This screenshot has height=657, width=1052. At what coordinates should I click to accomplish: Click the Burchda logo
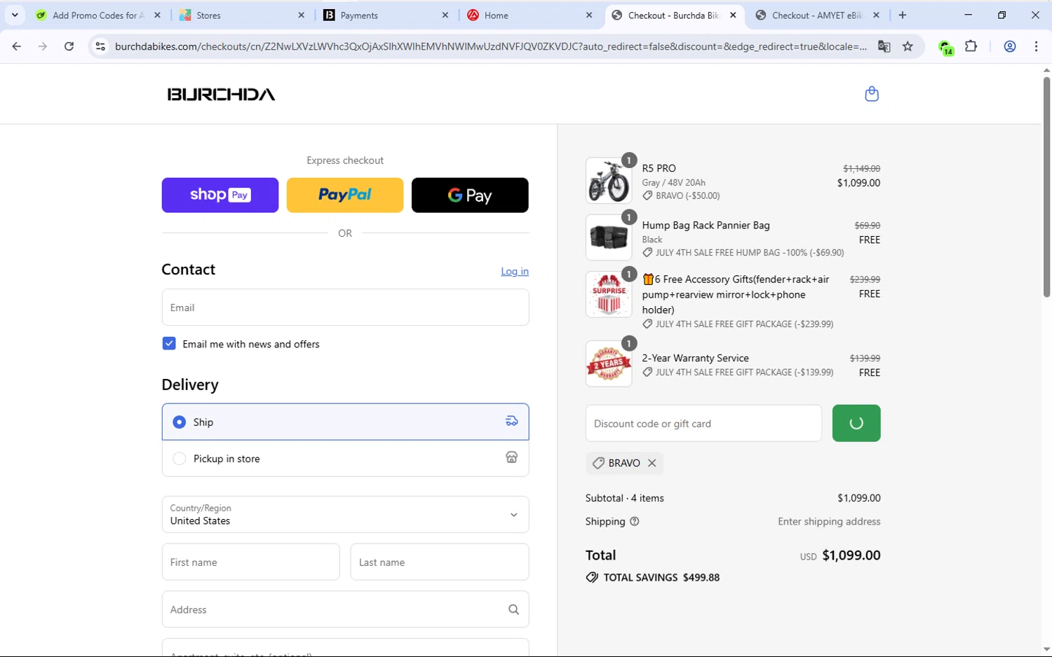click(x=221, y=94)
